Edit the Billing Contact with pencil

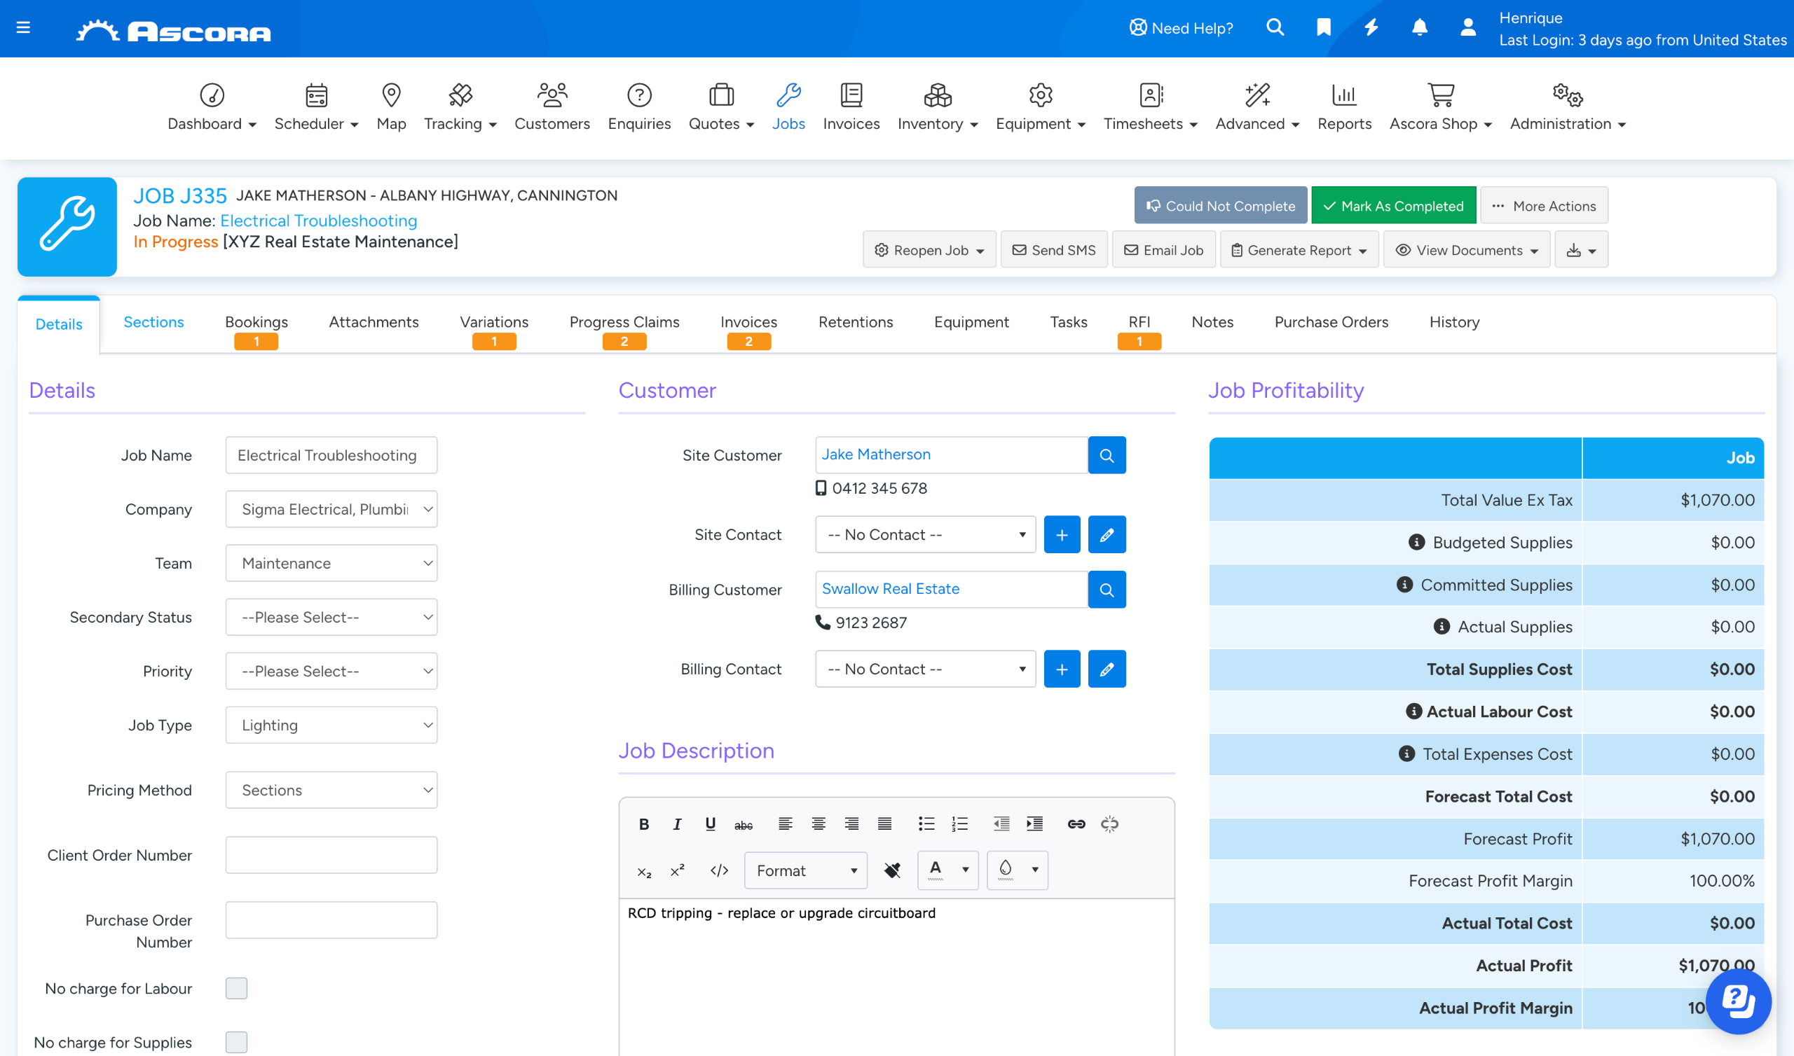pos(1107,669)
